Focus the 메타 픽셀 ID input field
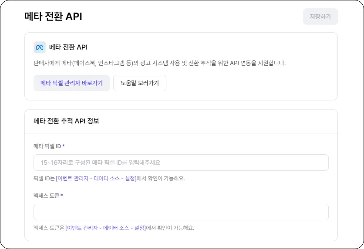Image resolution: width=364 pixels, height=249 pixels. pos(181,163)
